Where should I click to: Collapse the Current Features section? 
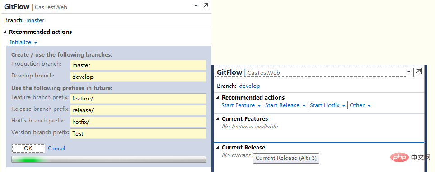(218, 118)
